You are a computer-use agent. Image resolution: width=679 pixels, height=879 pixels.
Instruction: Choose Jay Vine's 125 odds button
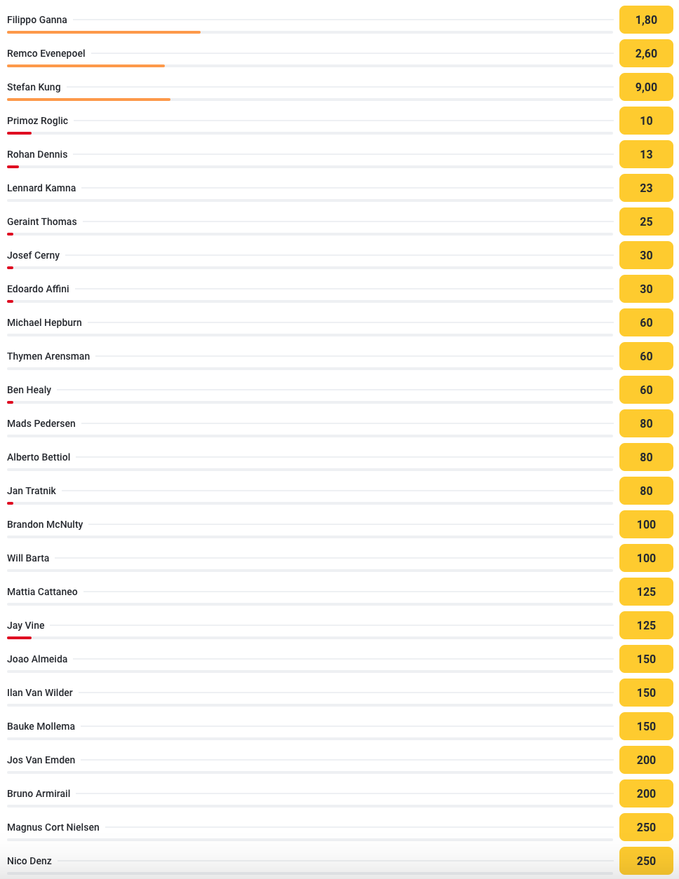pyautogui.click(x=646, y=625)
